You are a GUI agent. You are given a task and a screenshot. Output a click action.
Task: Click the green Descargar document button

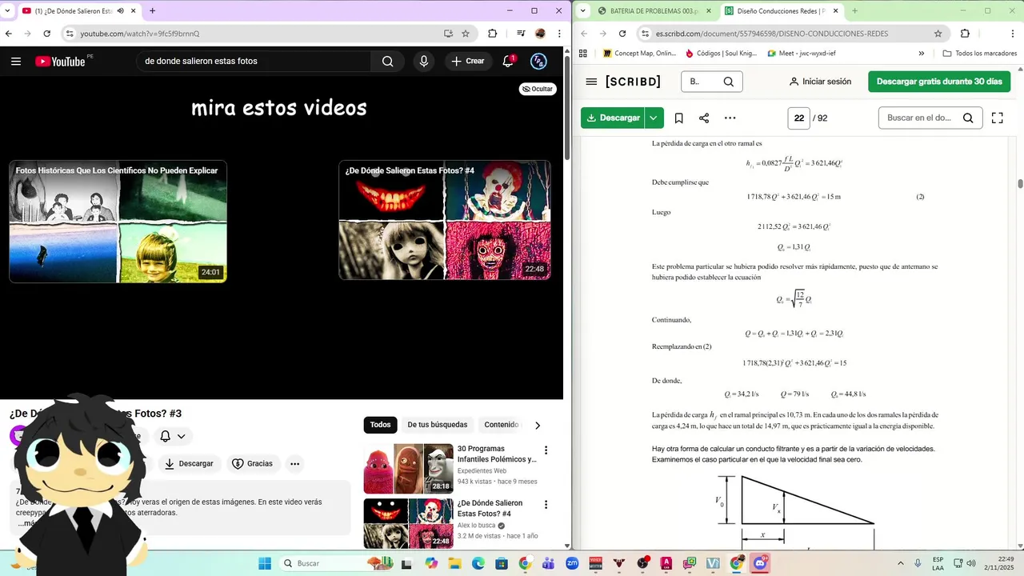click(x=613, y=118)
